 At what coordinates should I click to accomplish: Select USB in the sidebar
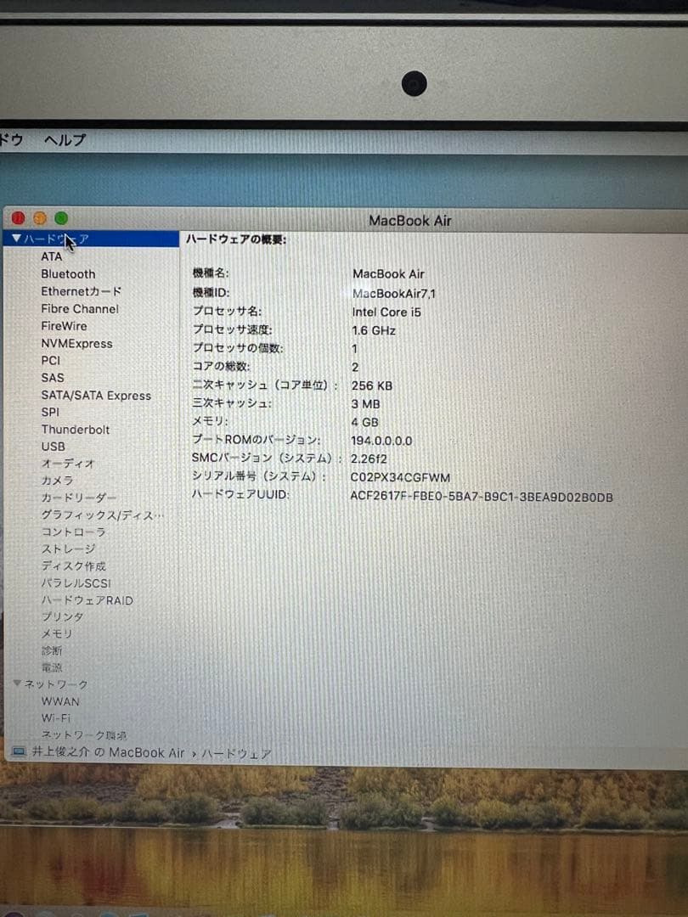[x=53, y=447]
